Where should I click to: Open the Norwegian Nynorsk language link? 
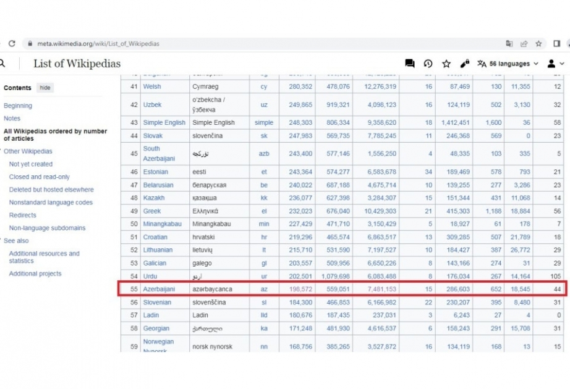(158, 345)
